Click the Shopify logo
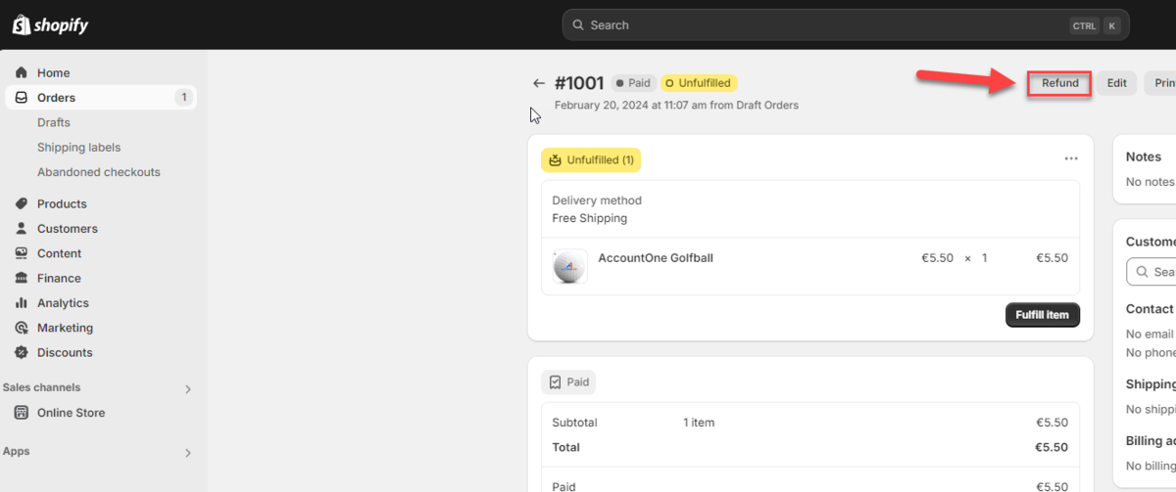The width and height of the screenshot is (1176, 492). (x=50, y=24)
